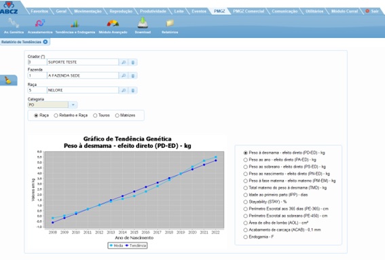Switch to the Reprodução tab
Screen dimensions: 385x260
click(x=121, y=11)
